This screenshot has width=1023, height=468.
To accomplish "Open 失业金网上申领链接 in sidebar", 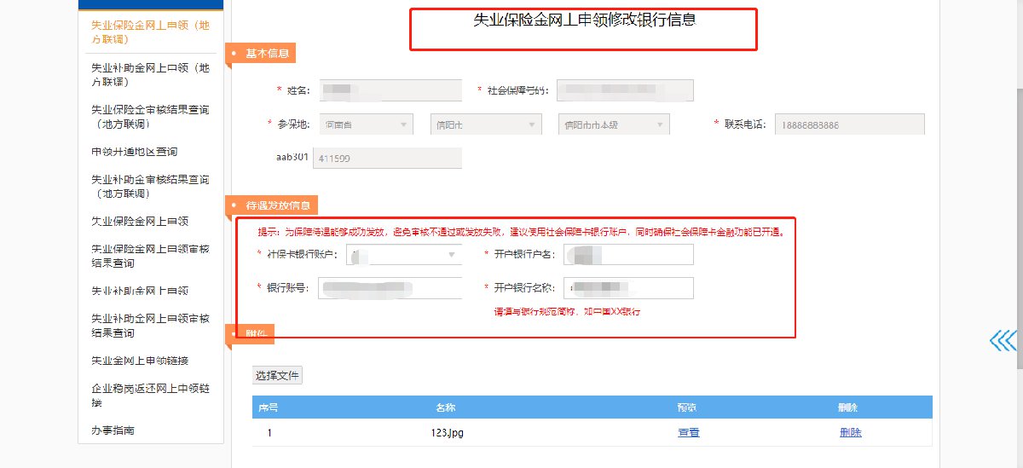I will [140, 361].
